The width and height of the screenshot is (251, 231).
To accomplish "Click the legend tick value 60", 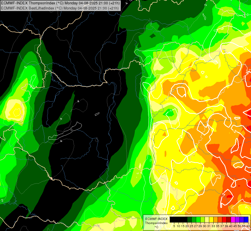I will [248, 226].
